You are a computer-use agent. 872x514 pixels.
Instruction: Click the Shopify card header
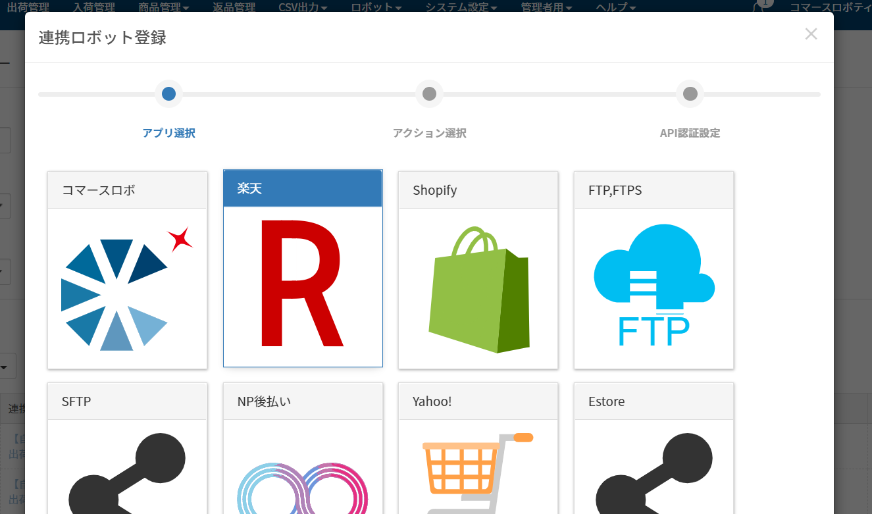tap(478, 190)
